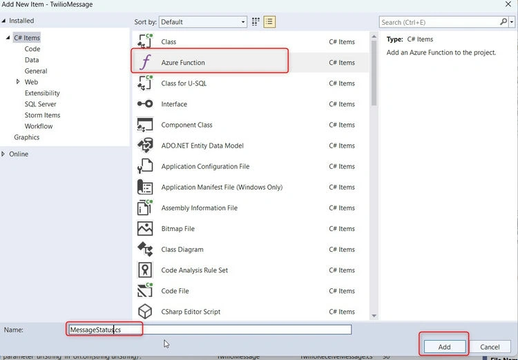The image size is (518, 360).
Task: Click the 'Assembly Information File' text
Action: tap(199, 208)
